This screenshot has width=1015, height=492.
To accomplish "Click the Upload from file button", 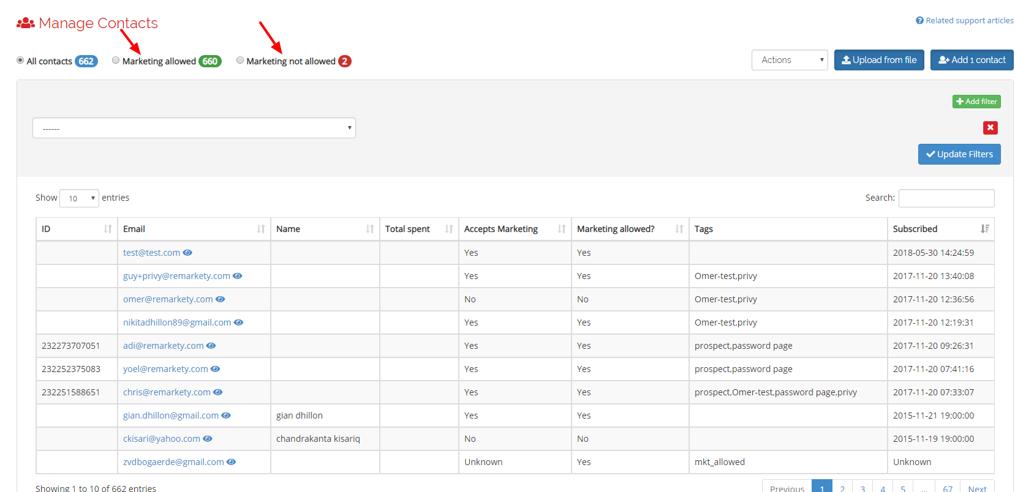I will coord(879,60).
